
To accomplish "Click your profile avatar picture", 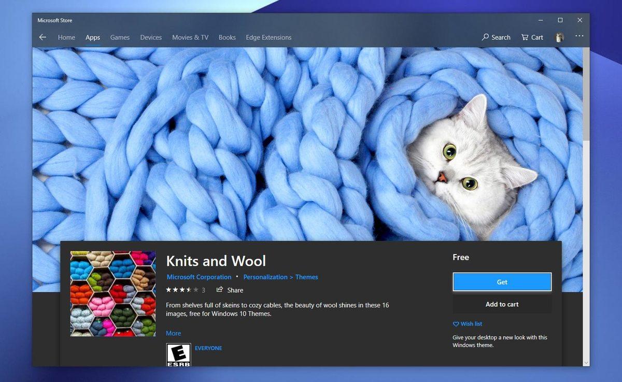I will (559, 37).
